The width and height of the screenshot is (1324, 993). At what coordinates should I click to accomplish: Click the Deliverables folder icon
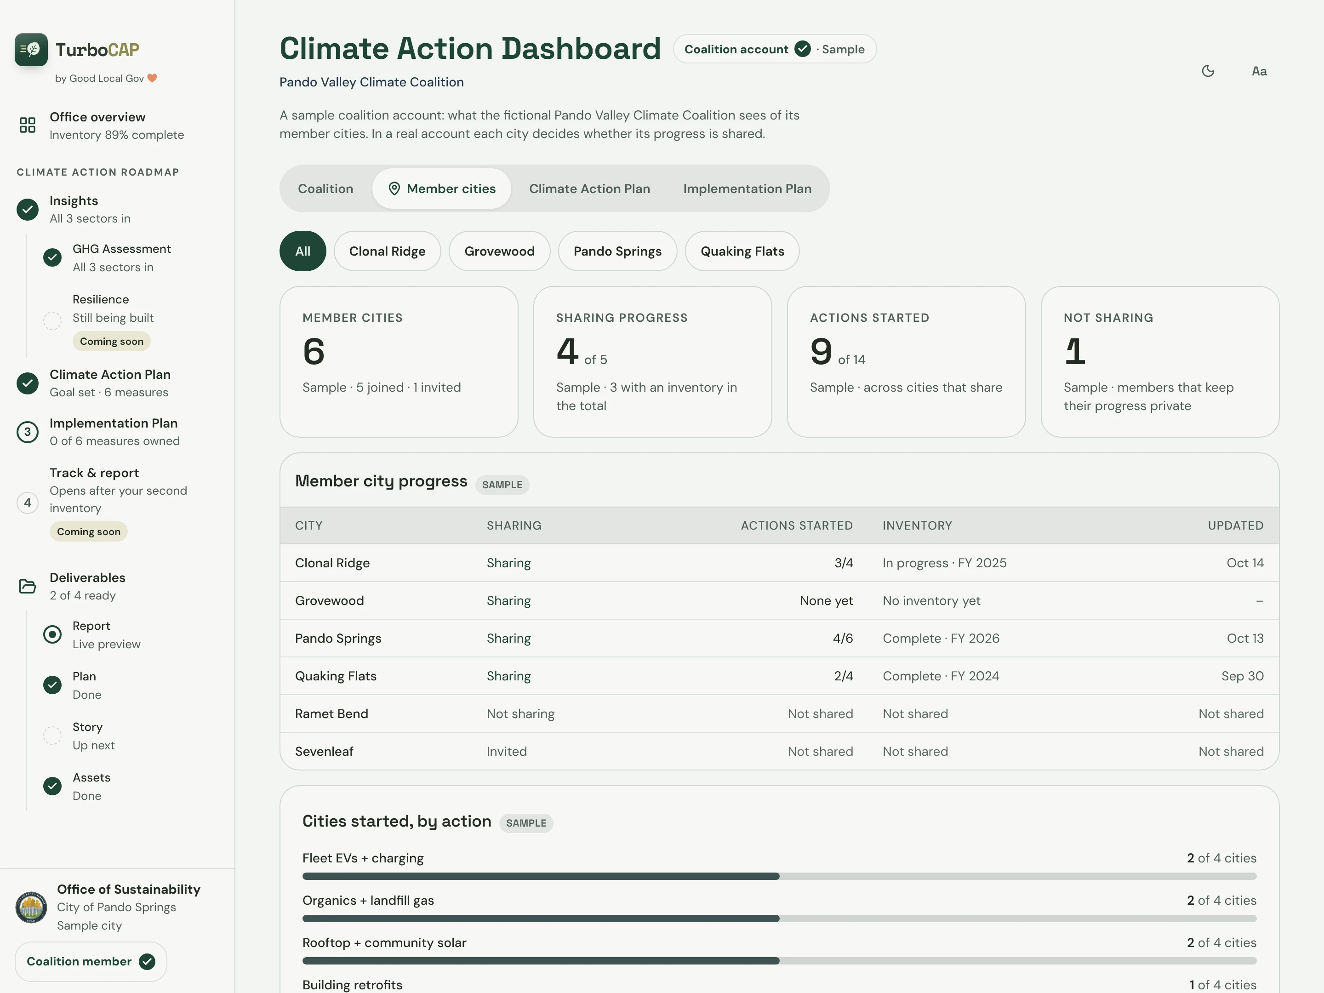pos(28,586)
